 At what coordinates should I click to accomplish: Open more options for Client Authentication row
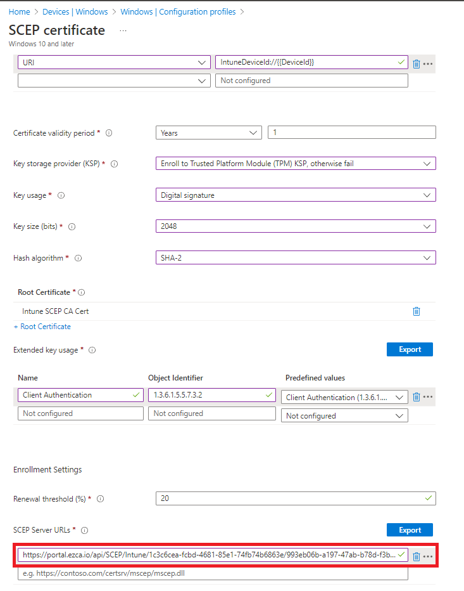click(429, 397)
